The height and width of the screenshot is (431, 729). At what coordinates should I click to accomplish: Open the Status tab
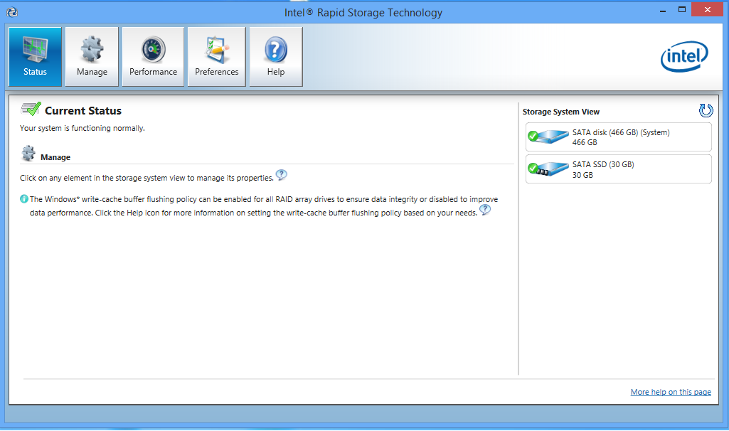pos(35,57)
